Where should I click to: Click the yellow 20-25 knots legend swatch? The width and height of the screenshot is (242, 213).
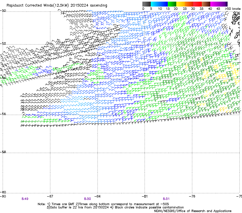[x=181, y=4]
